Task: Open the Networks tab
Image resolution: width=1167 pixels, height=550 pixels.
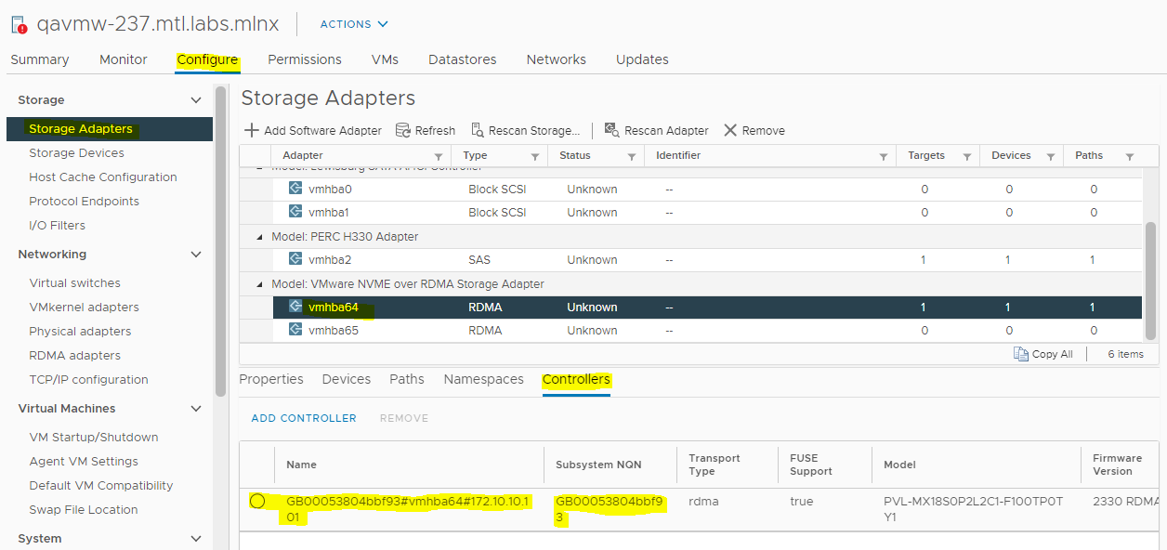Action: click(x=556, y=59)
